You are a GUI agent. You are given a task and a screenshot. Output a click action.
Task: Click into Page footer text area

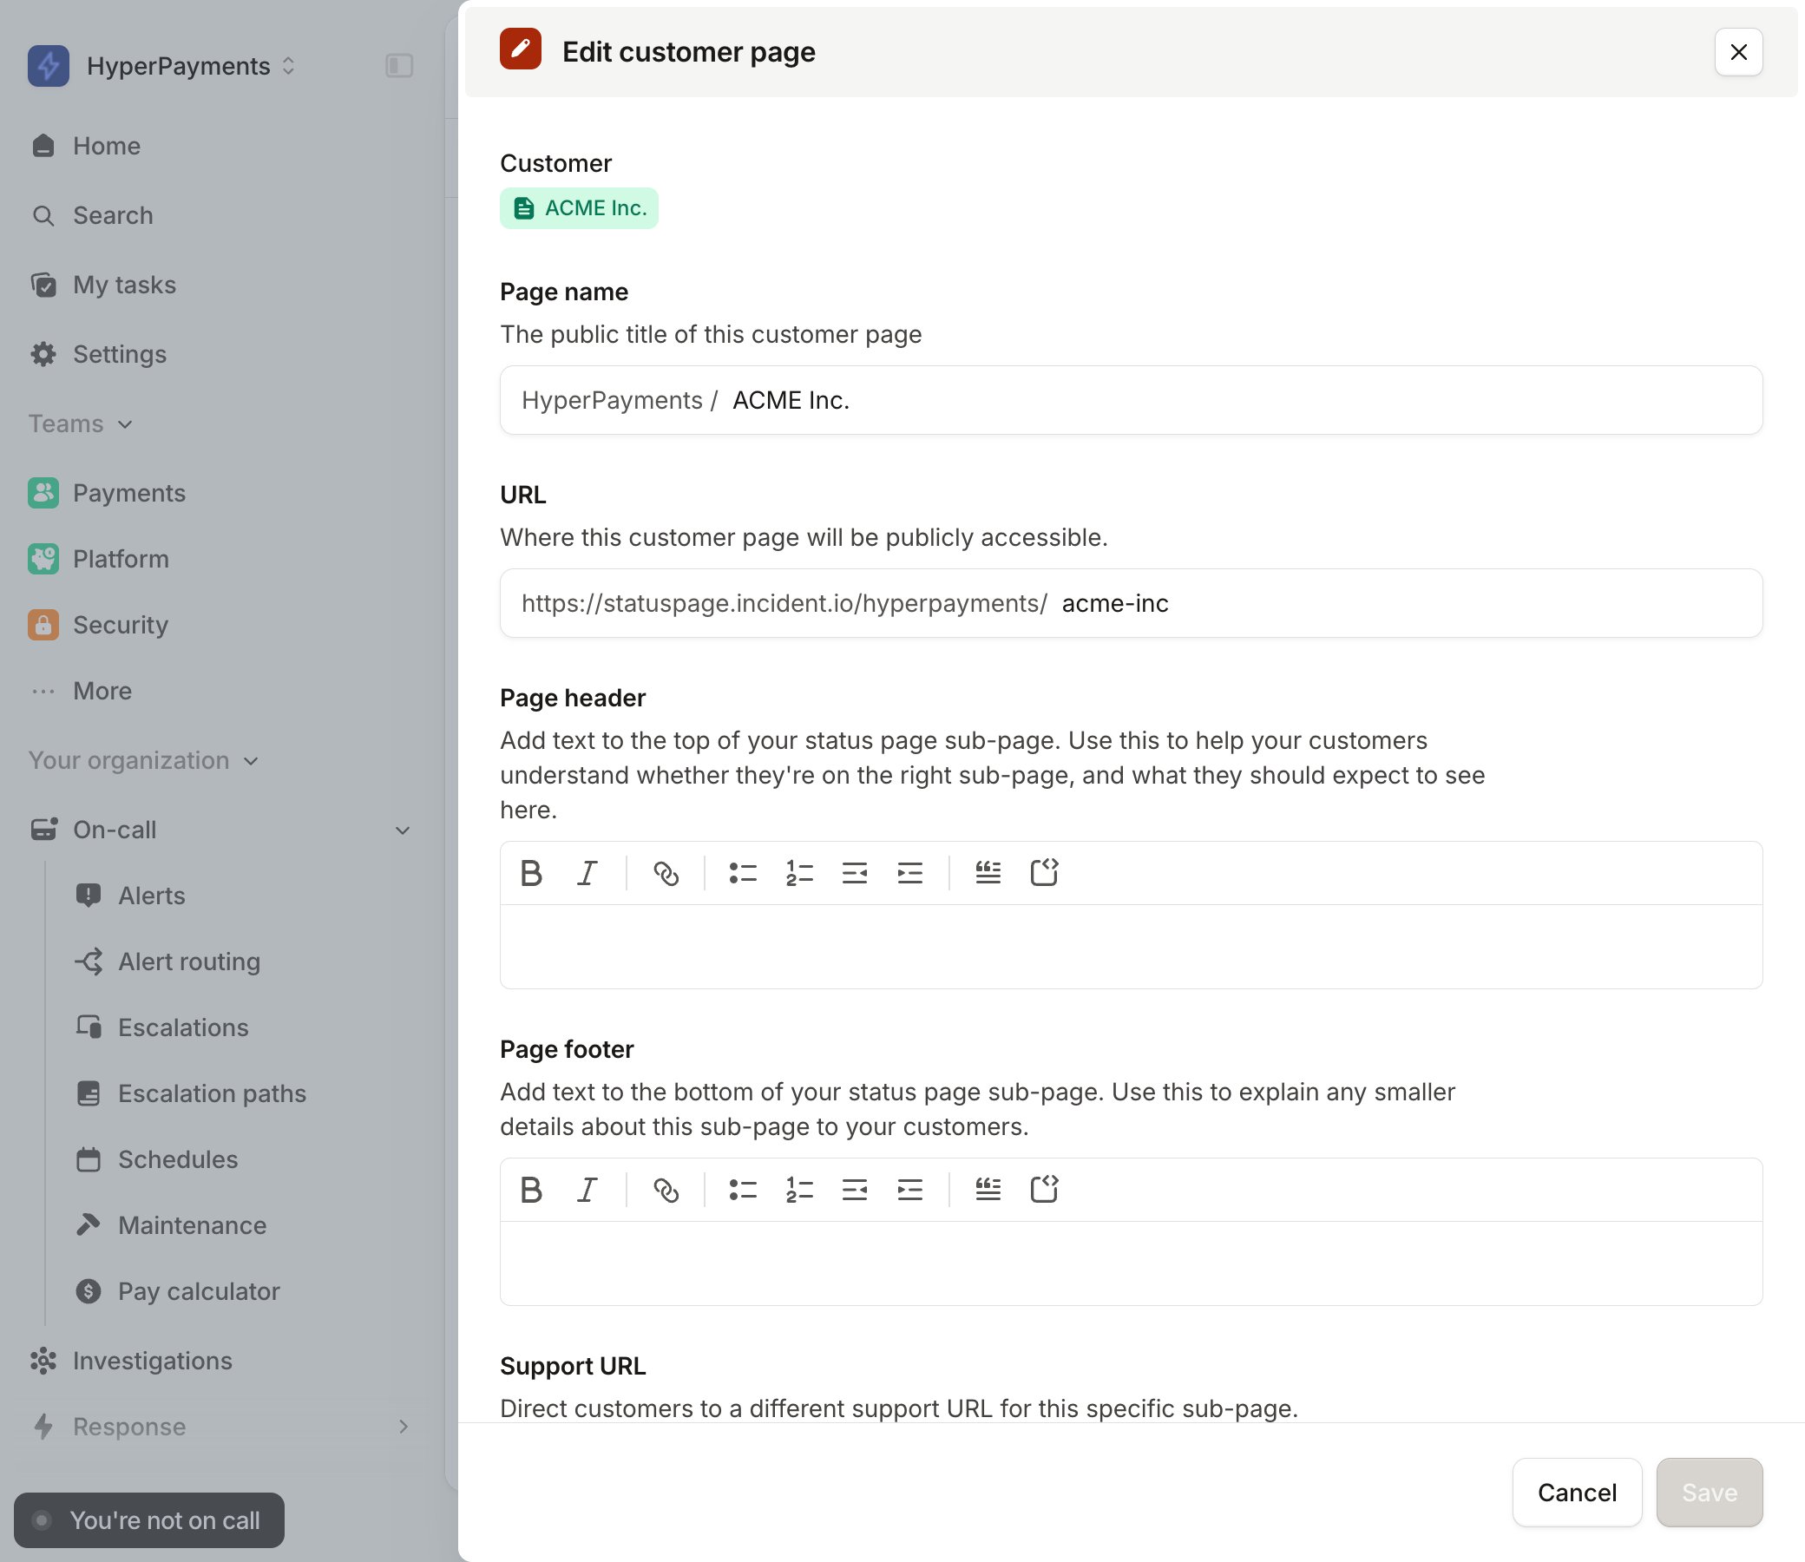(1132, 1263)
